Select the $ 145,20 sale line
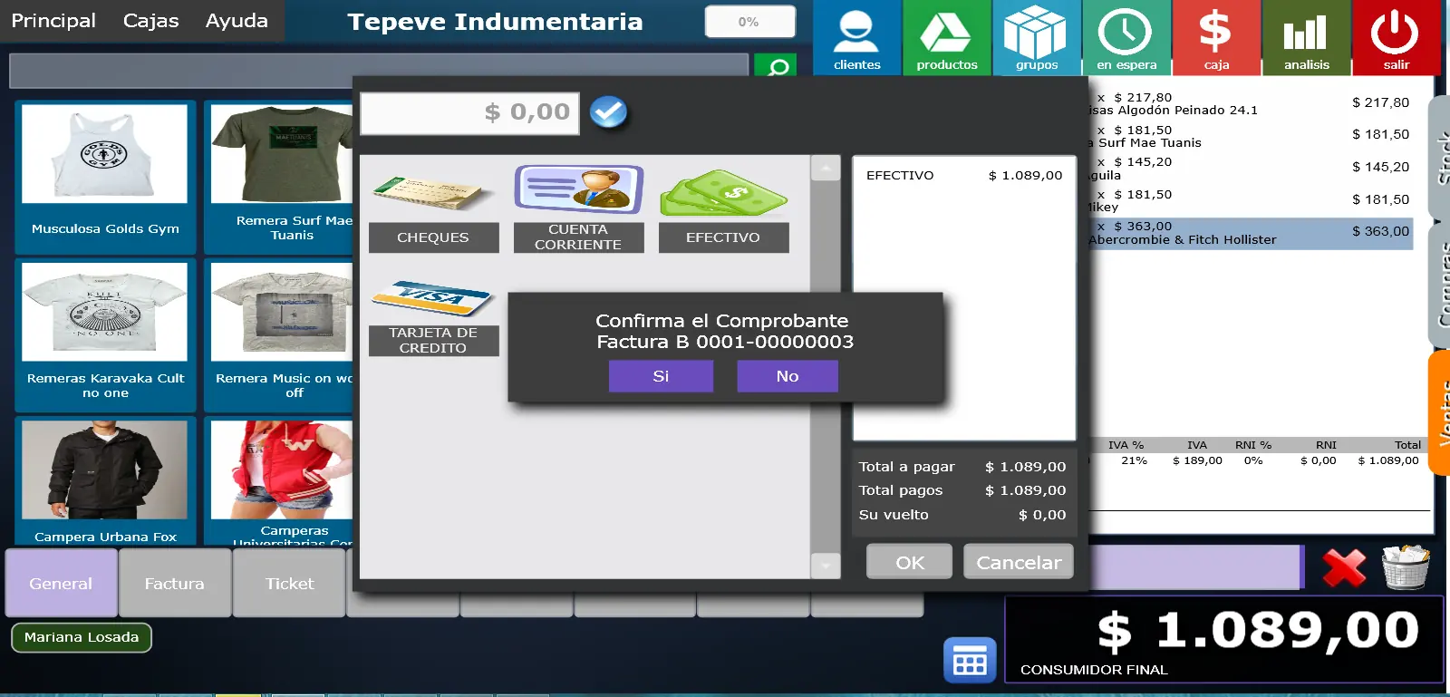This screenshot has height=697, width=1450. 1250,168
